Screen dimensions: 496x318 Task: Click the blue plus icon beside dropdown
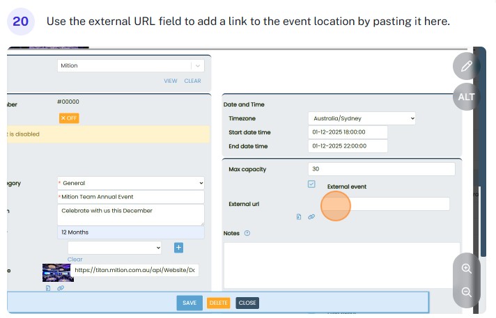coord(178,247)
